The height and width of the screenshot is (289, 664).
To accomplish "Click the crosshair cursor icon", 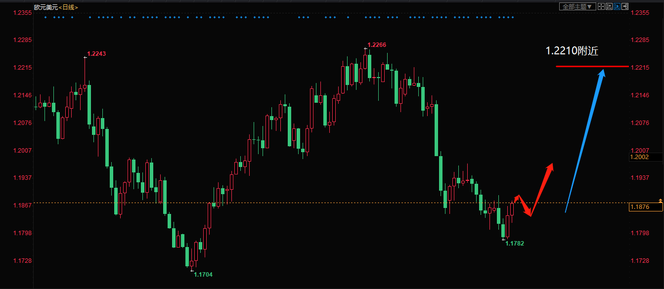I will tap(601, 6).
